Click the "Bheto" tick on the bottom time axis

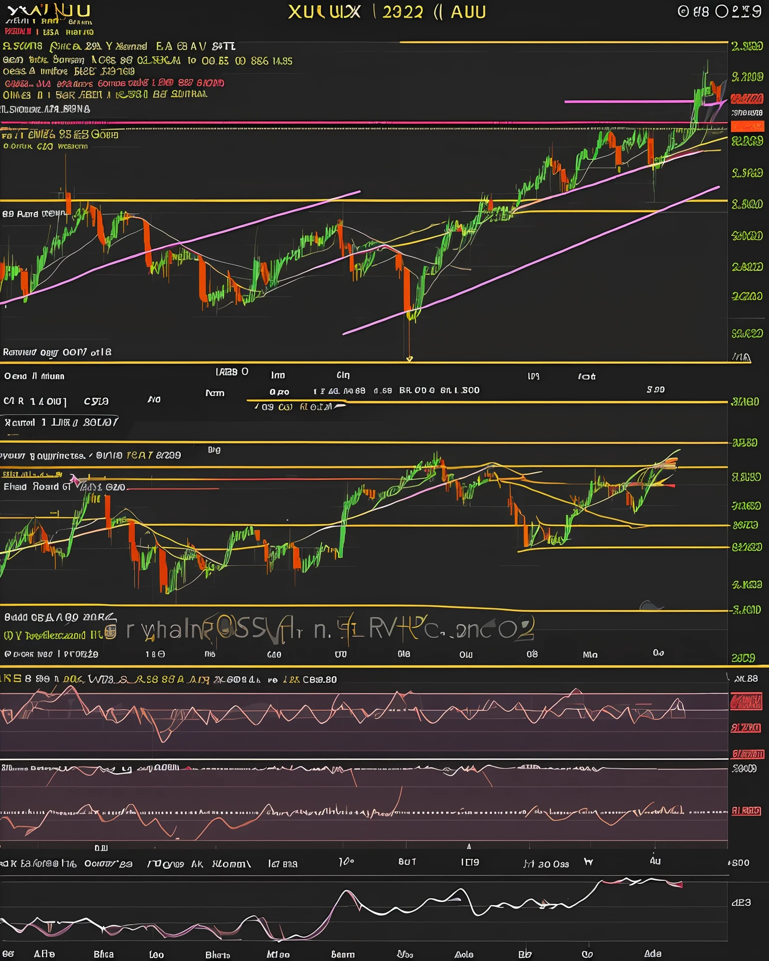(218, 954)
